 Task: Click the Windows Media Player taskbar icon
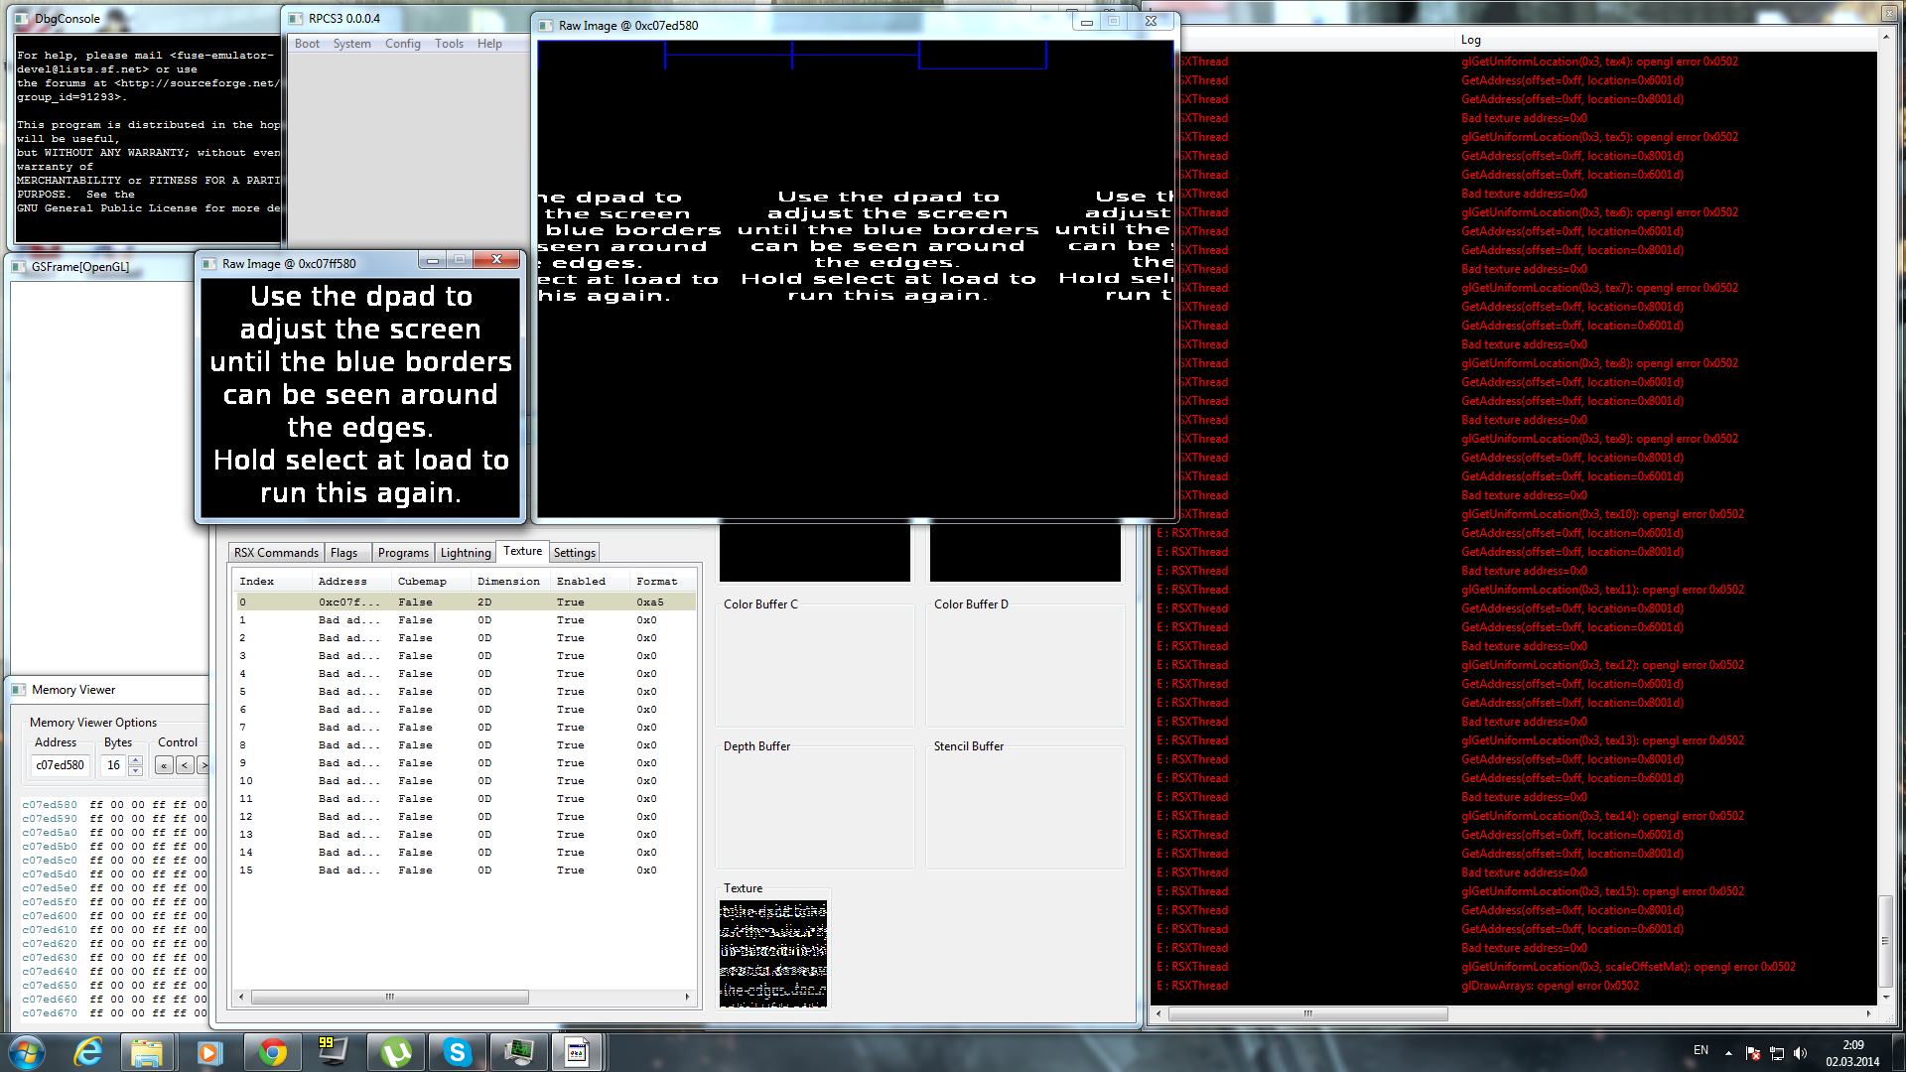(x=209, y=1052)
